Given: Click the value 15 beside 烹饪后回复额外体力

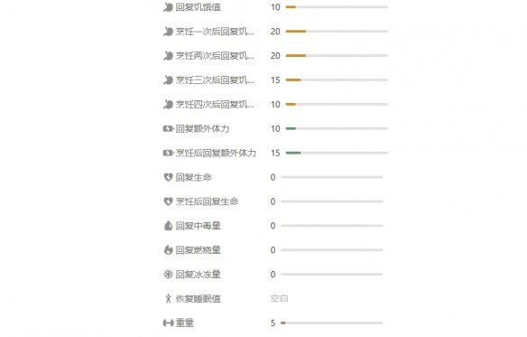Looking at the screenshot, I should 275,153.
